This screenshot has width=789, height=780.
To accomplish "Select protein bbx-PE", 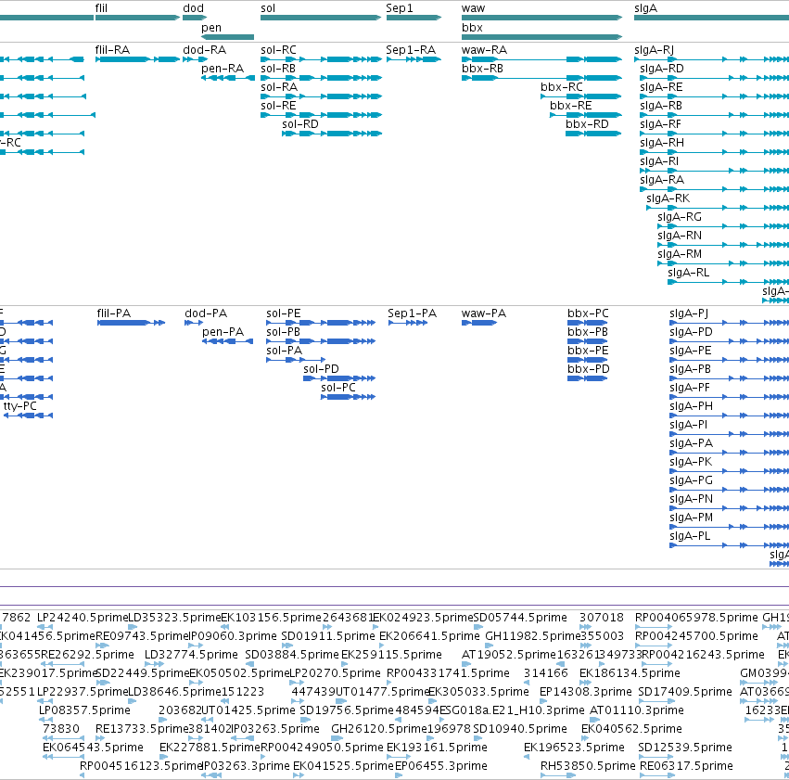I will click(587, 360).
